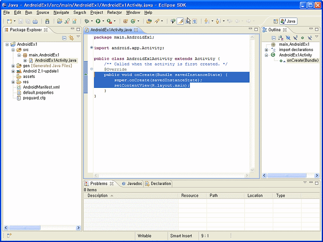
Task: Click the green Run button icon
Action: 98,21
